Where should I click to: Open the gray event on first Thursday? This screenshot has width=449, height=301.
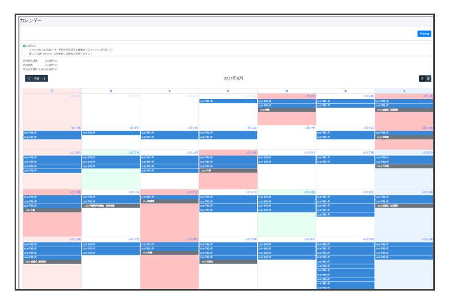pyautogui.click(x=286, y=110)
